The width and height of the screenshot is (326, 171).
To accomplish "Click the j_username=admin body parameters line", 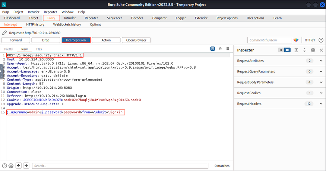I will click(66, 112).
